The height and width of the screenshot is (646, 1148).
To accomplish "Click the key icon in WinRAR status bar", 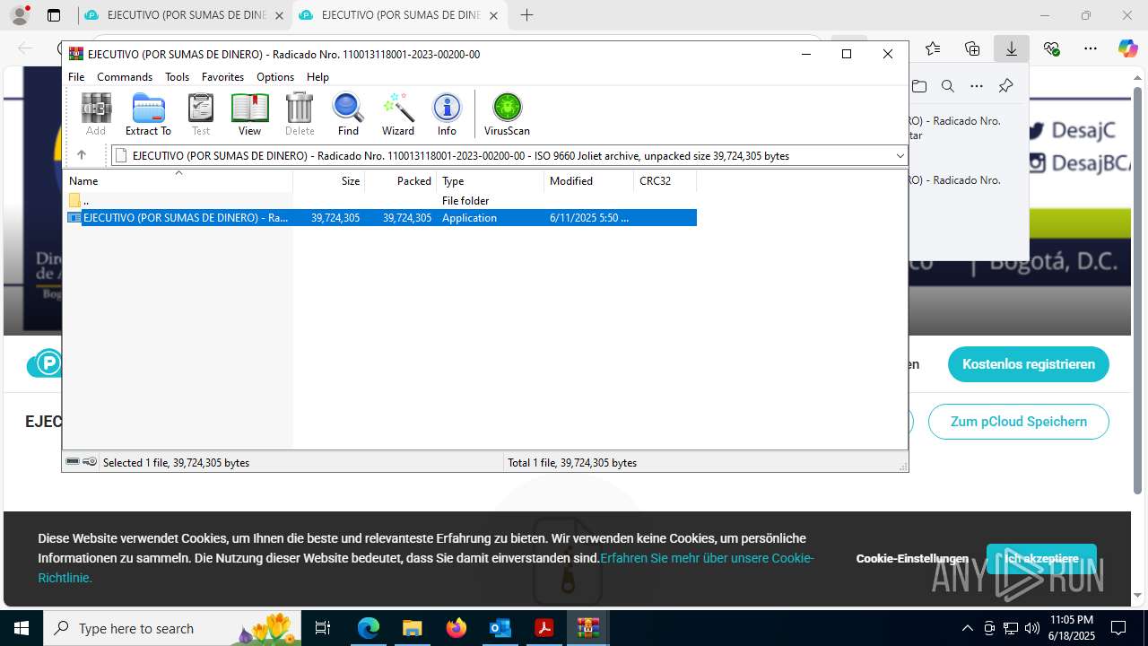I will tap(90, 462).
